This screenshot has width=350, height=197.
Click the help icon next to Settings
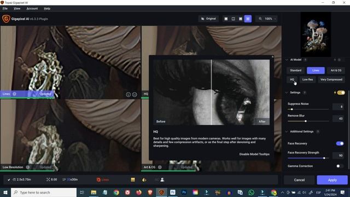305,92
